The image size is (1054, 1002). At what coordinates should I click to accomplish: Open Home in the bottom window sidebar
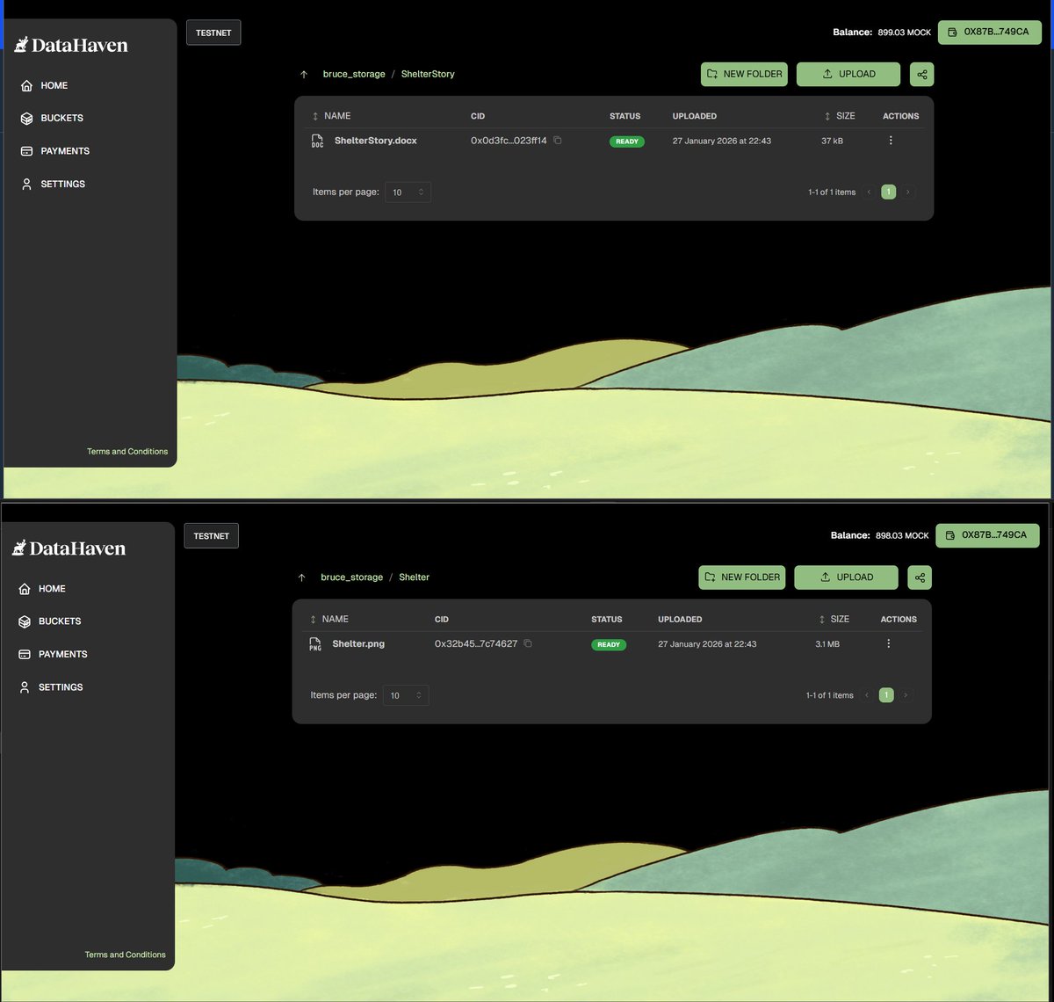coord(41,589)
